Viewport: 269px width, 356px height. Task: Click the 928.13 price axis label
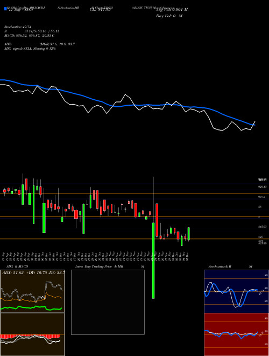(262, 187)
